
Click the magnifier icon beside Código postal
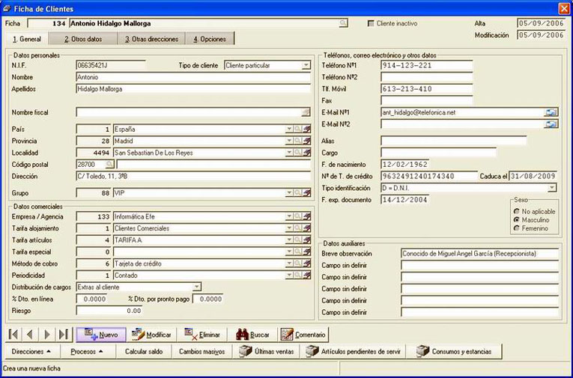pos(109,165)
